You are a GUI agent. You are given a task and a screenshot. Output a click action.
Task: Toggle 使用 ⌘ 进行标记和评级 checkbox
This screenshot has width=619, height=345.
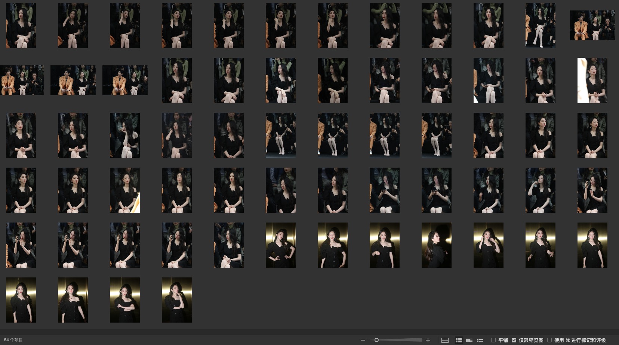pos(549,340)
